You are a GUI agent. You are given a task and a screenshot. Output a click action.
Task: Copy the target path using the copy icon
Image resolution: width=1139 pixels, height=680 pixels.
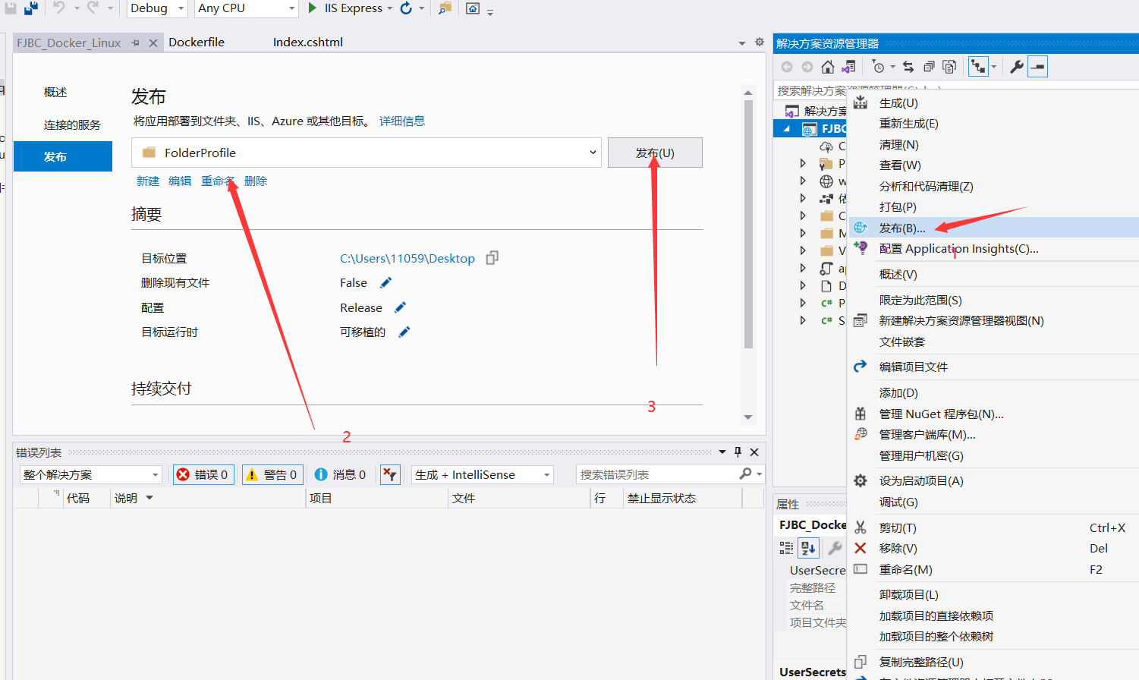[492, 258]
